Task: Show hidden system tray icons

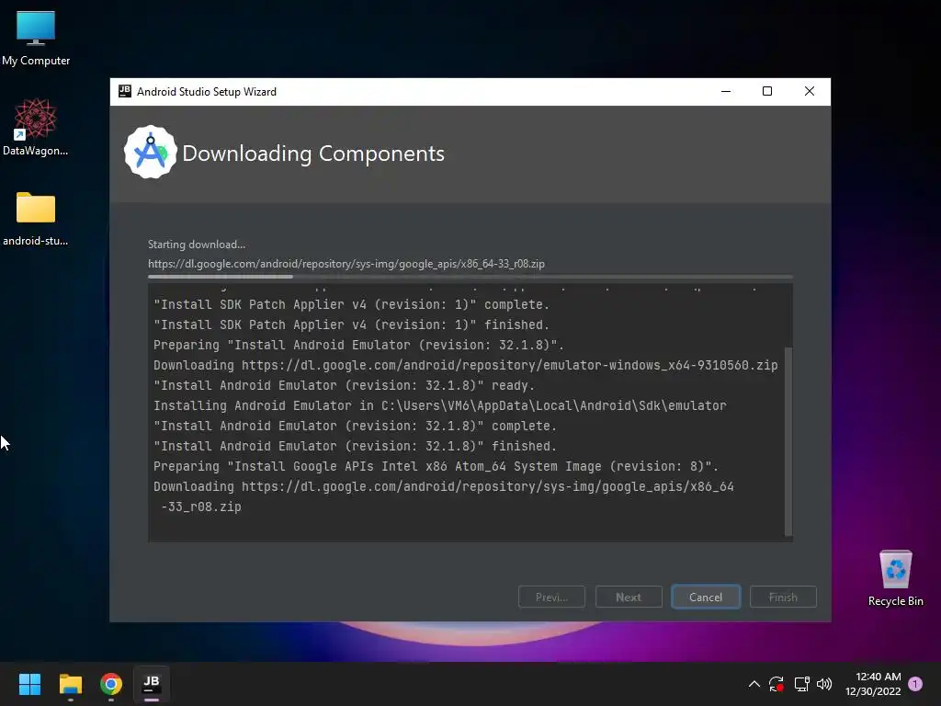Action: coord(754,684)
